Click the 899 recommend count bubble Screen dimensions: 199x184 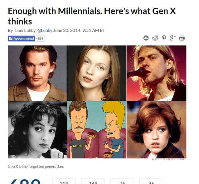point(40,39)
